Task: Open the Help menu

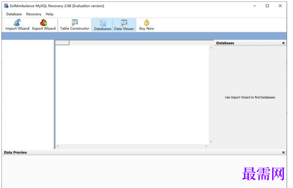Action: point(49,14)
